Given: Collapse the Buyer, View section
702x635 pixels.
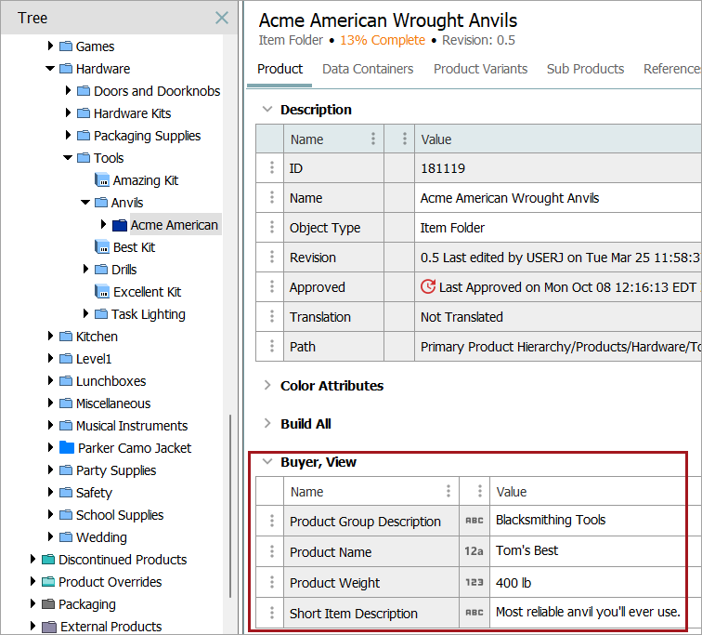Looking at the screenshot, I should 267,461.
